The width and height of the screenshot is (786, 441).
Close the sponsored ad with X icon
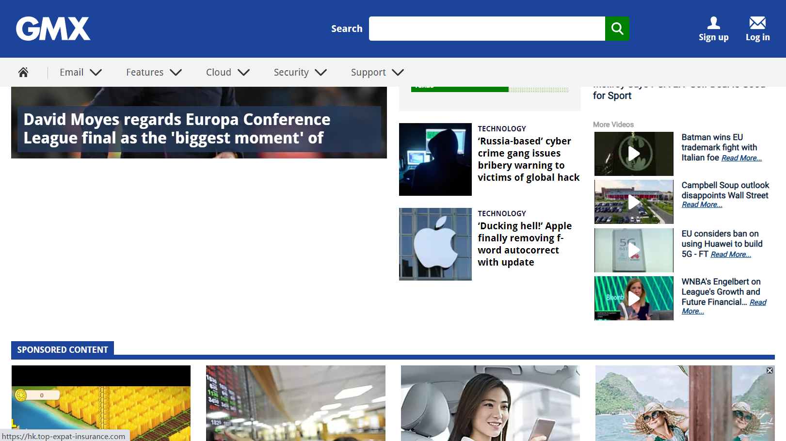(770, 370)
